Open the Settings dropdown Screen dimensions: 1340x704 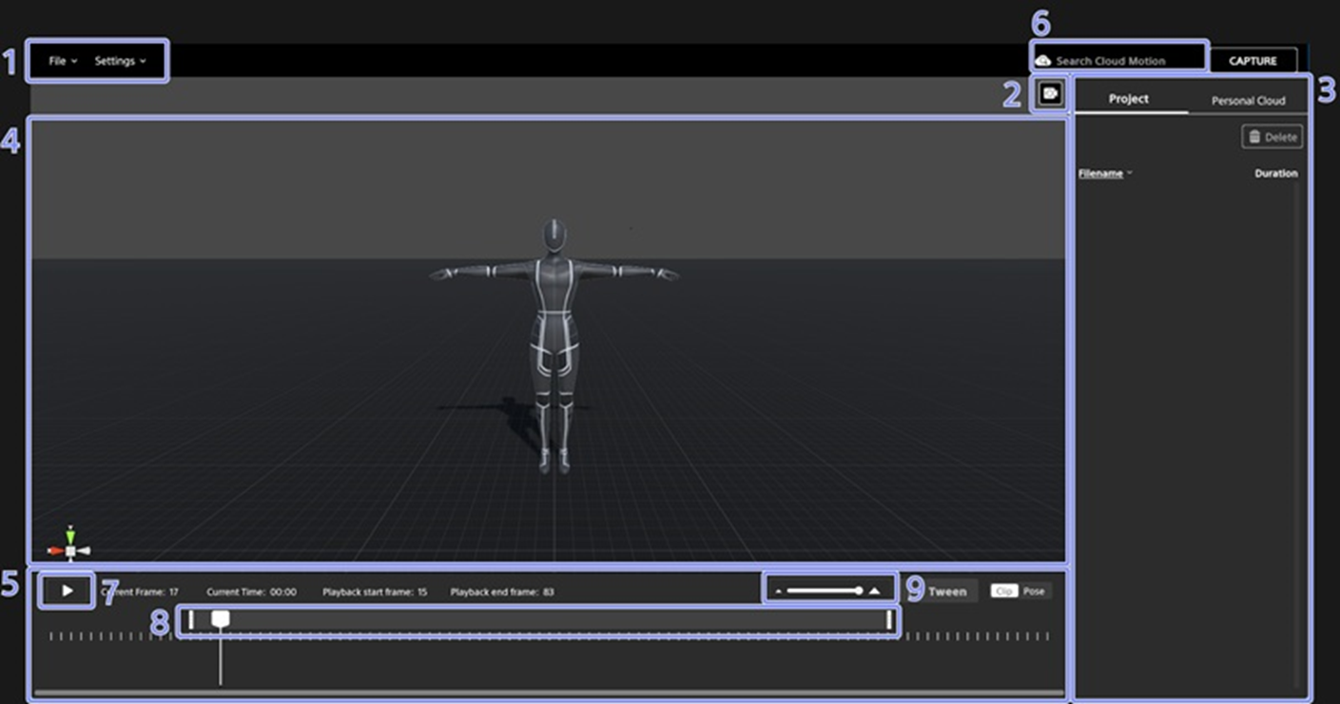click(x=119, y=61)
